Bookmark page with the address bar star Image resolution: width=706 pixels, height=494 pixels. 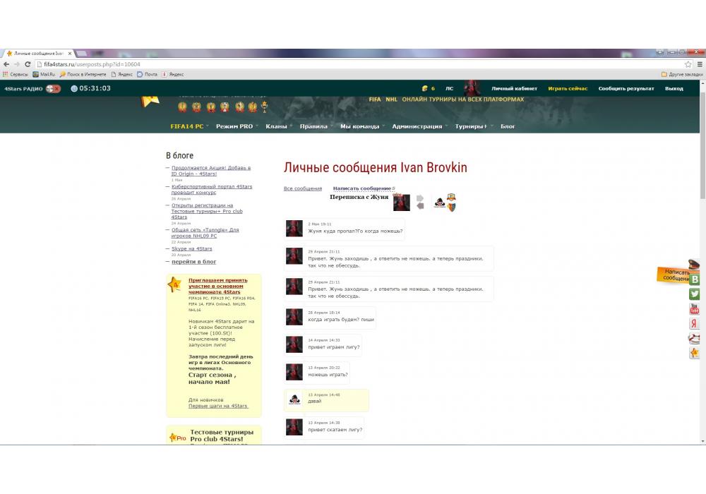(x=688, y=64)
